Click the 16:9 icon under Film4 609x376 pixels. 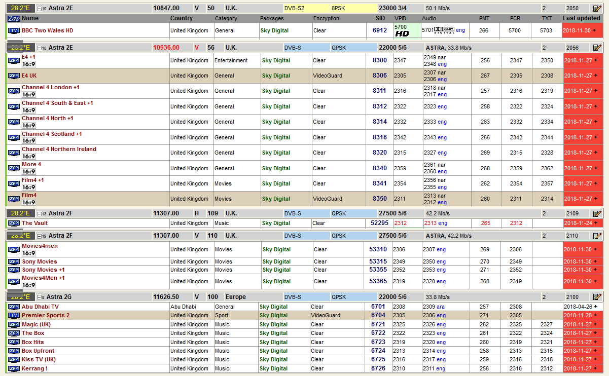29,203
